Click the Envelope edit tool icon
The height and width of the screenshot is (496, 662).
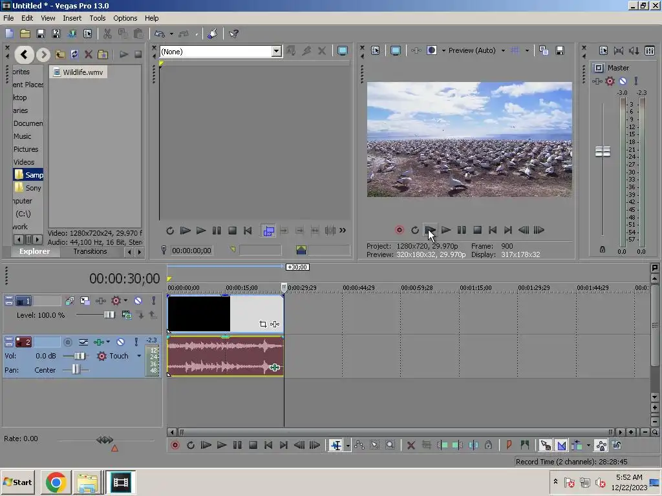point(359,445)
